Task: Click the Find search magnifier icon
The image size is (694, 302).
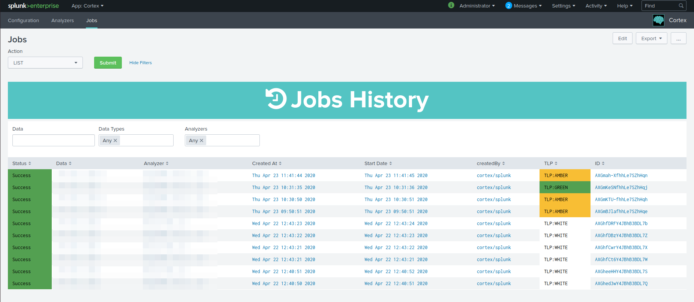Action: pyautogui.click(x=681, y=6)
